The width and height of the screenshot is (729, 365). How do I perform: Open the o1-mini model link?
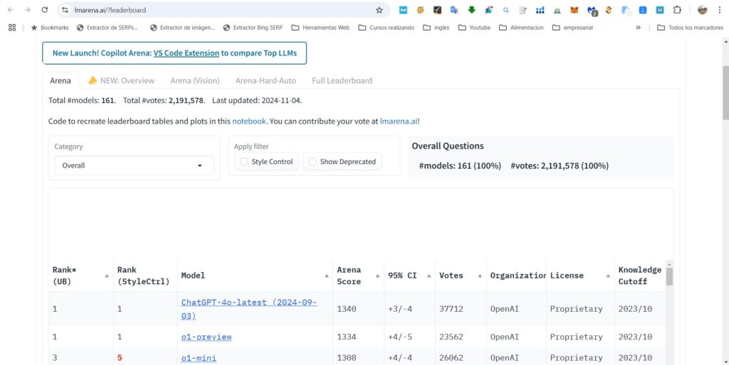point(199,358)
